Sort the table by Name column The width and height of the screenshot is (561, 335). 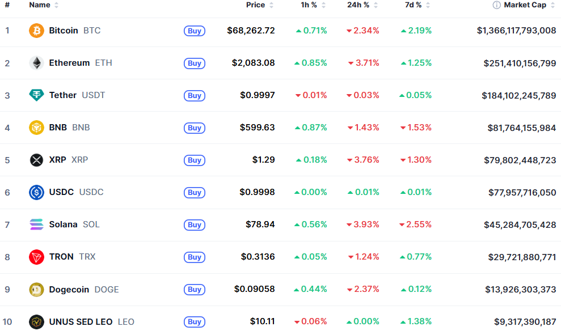click(40, 5)
